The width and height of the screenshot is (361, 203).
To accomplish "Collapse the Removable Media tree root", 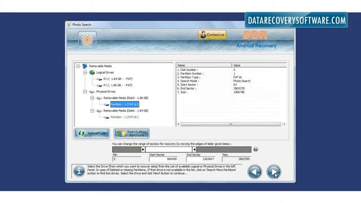I will click(78, 67).
